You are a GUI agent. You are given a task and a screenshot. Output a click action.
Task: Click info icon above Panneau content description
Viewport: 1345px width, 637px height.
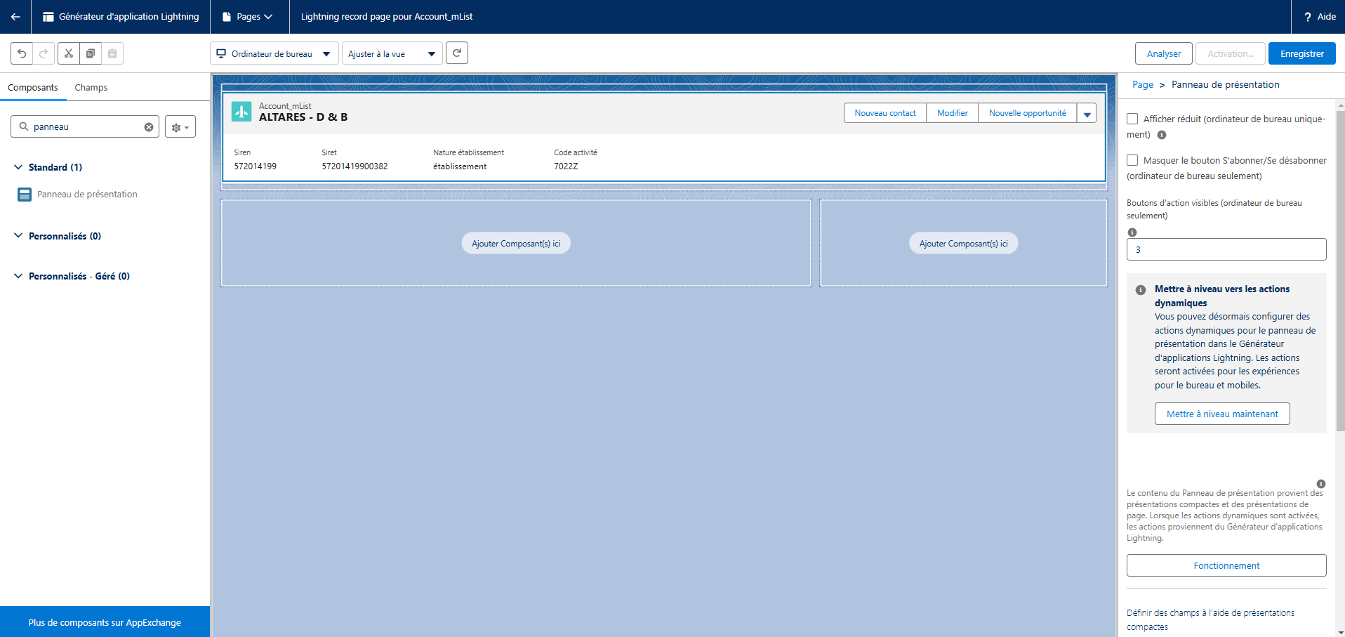click(x=1321, y=484)
